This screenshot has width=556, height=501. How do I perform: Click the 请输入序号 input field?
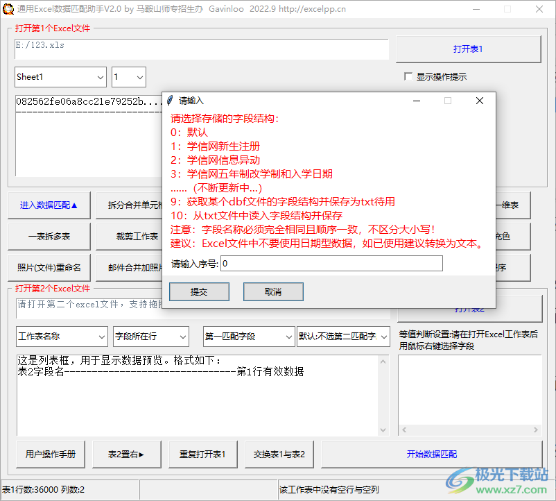(x=331, y=263)
